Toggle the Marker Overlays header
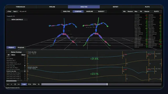Screen dimensions: 168x94 [16, 52]
